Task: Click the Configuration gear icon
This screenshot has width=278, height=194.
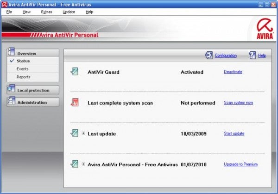Action: coord(208,55)
